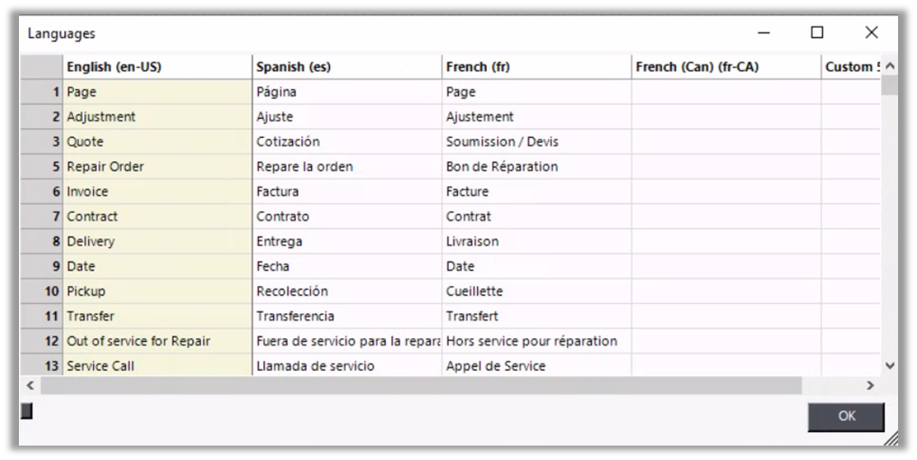Click the Spanish cell containing Cotización

347,142
